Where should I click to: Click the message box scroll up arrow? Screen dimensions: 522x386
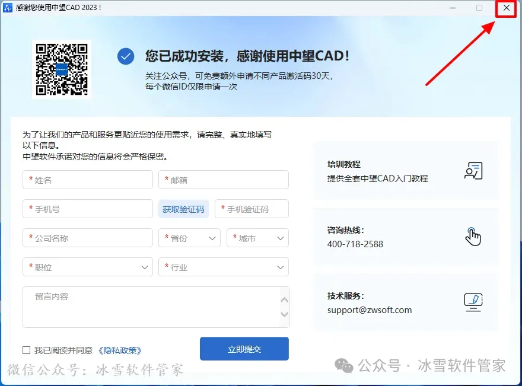[x=285, y=300]
